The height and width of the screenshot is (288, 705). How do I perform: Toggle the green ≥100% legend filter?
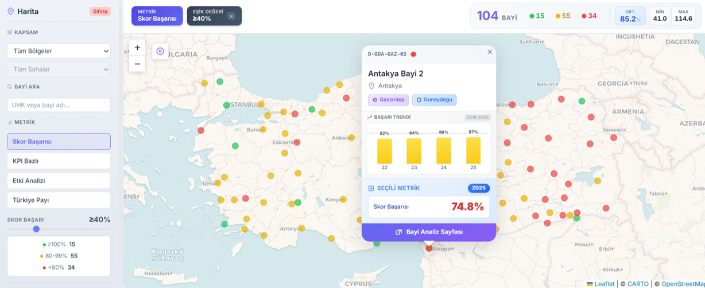(59, 244)
